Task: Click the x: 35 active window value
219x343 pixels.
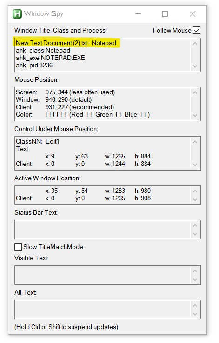Action: point(52,191)
